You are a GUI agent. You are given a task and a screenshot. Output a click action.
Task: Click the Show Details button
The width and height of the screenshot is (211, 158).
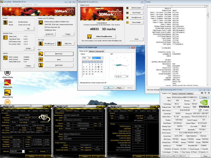(136, 23)
